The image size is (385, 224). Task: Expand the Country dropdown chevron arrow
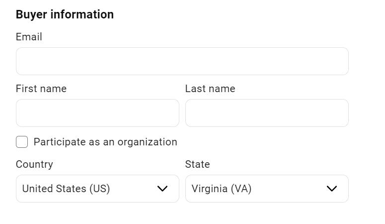click(x=162, y=189)
